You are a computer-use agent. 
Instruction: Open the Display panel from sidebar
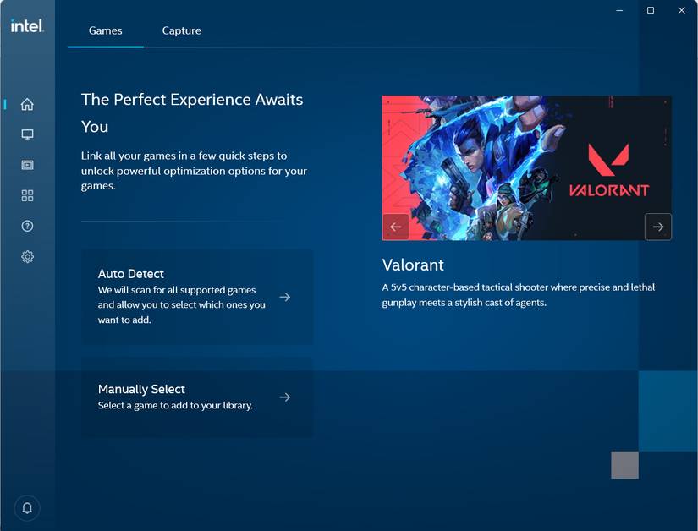click(x=27, y=134)
